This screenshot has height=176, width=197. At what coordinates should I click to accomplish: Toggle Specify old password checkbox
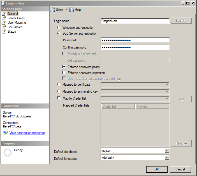(x=64, y=54)
